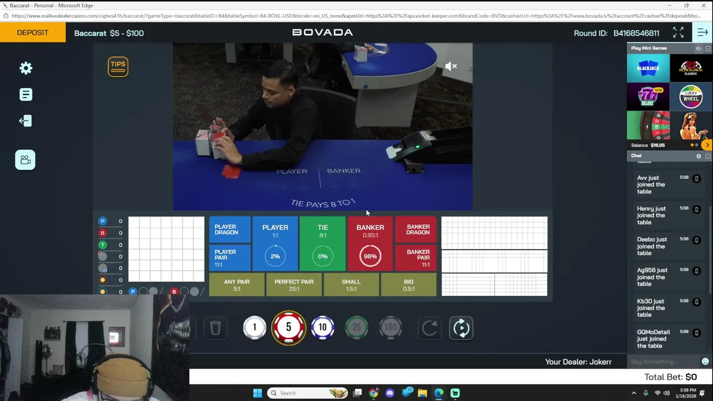Select the red 5 chip
The image size is (713, 401).
(x=289, y=327)
